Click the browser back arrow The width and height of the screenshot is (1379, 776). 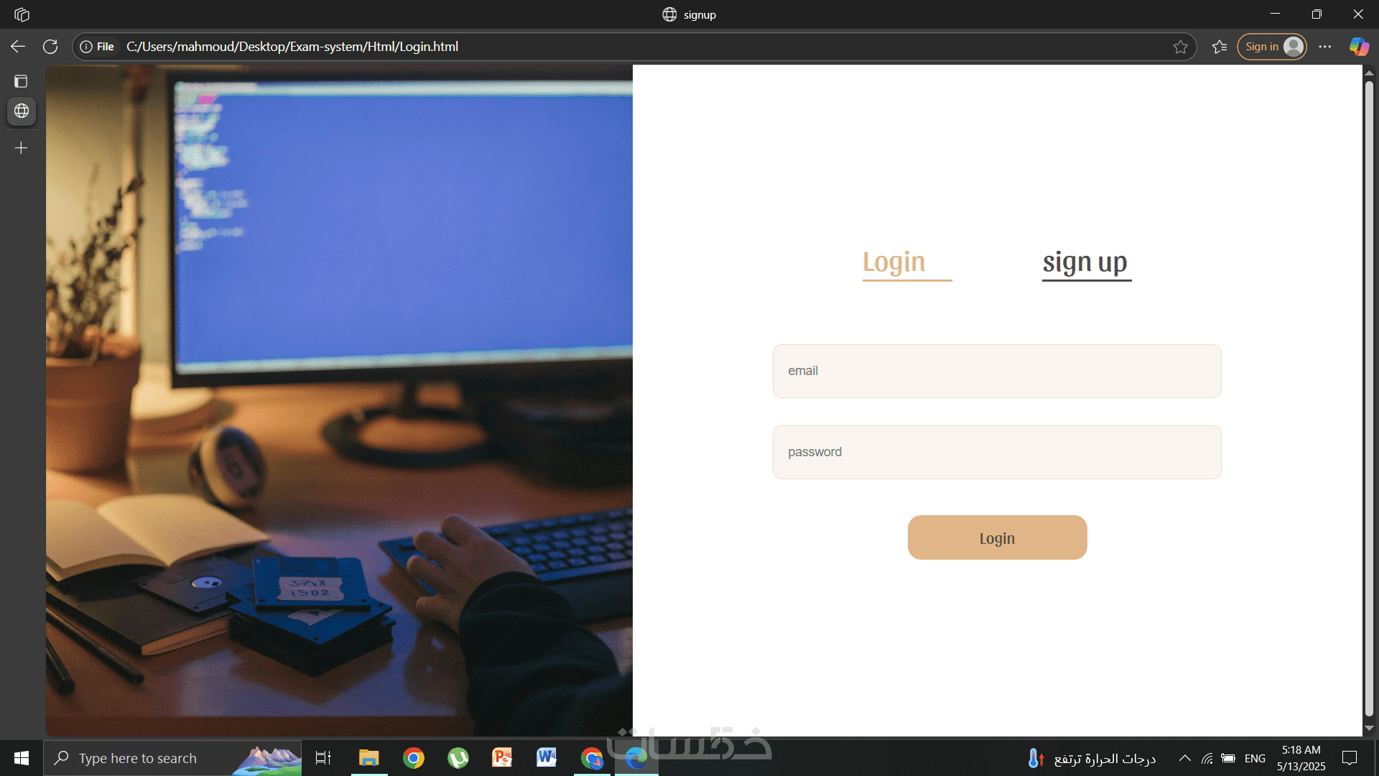tap(18, 47)
